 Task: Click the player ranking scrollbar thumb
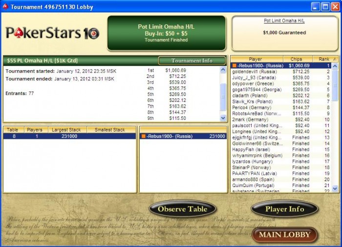(335, 85)
